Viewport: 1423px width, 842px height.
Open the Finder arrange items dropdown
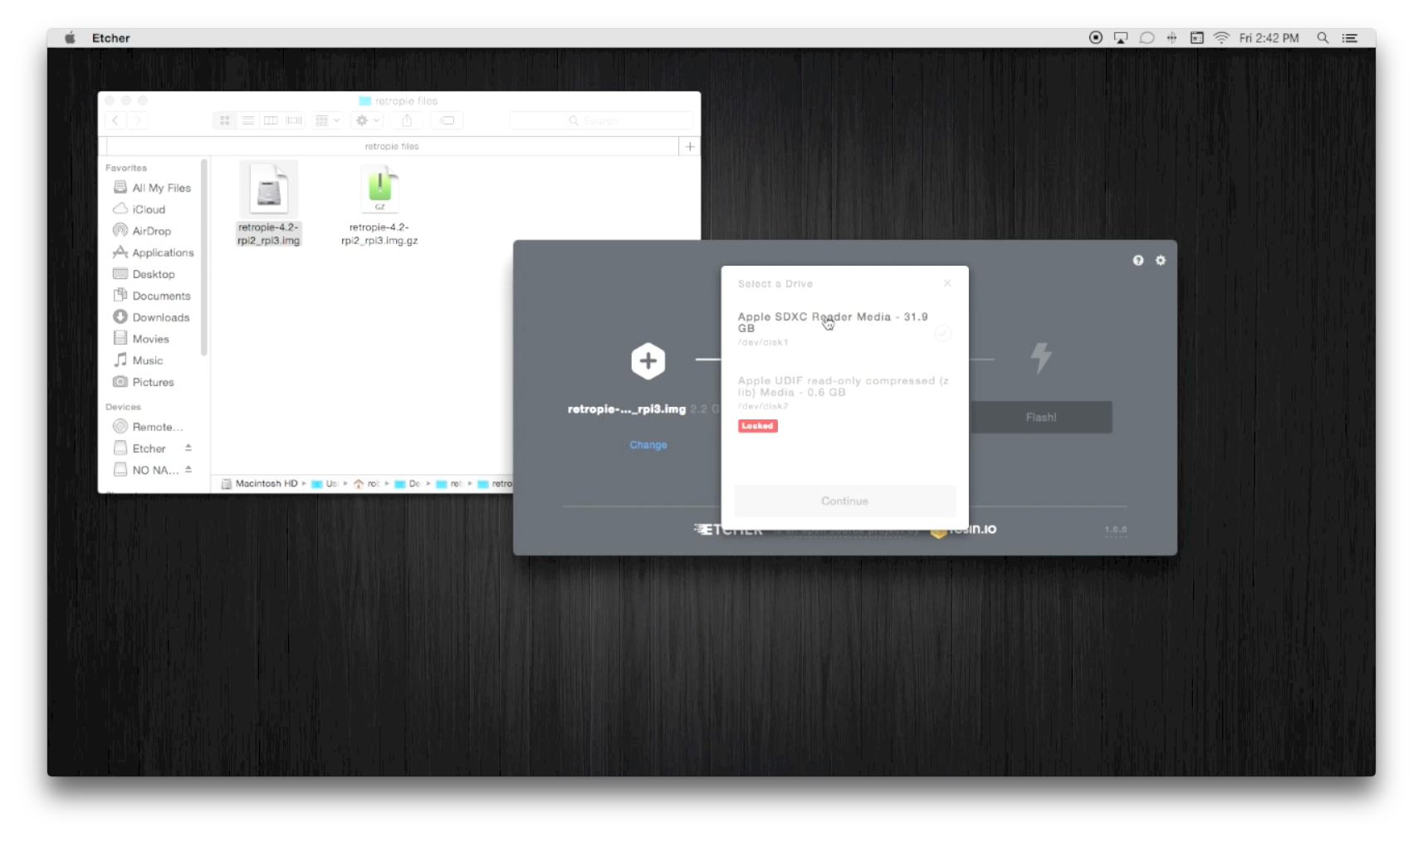click(327, 120)
